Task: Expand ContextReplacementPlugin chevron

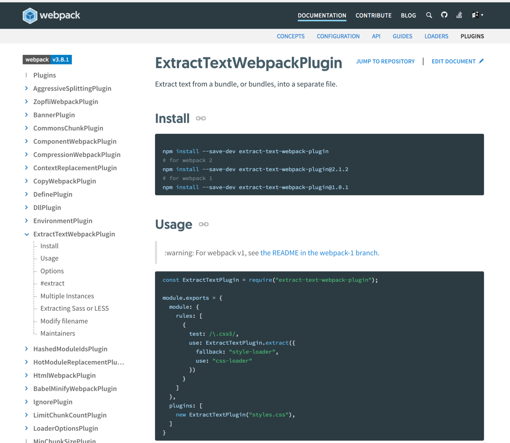Action: pyautogui.click(x=27, y=168)
